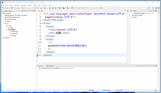Open the terminal toolbar icon
Image resolution: width=161 pixels, height=93 pixels.
pos(12,8)
